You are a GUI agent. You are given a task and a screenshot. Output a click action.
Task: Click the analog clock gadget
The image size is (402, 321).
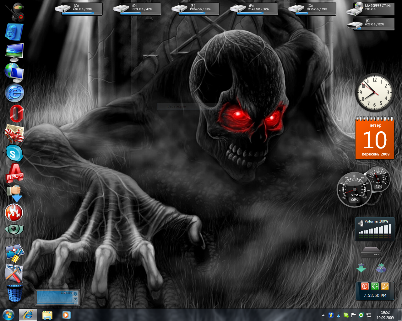pyautogui.click(x=374, y=92)
